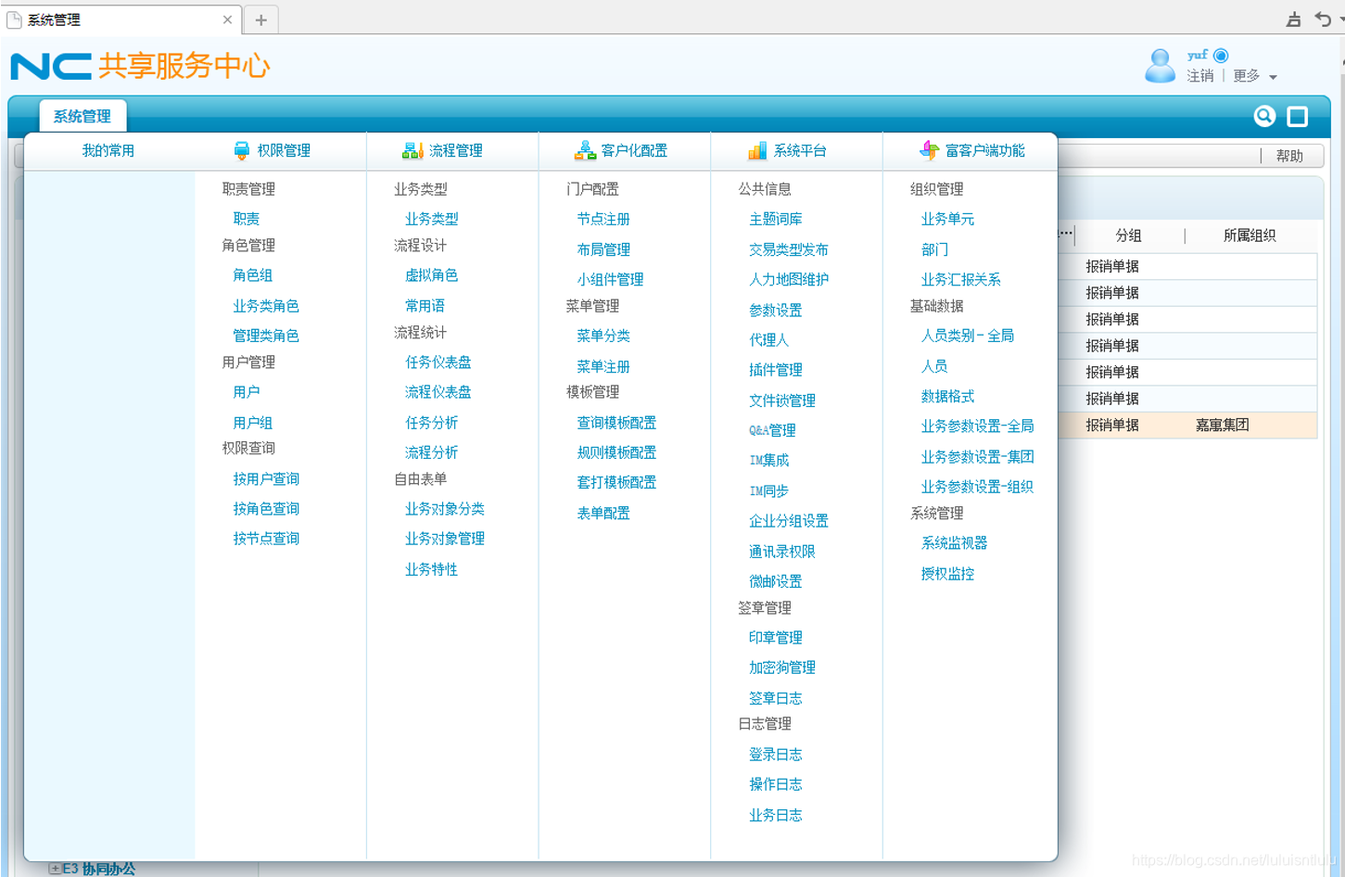
Task: Open the 按节点查询 link
Action: coord(266,539)
